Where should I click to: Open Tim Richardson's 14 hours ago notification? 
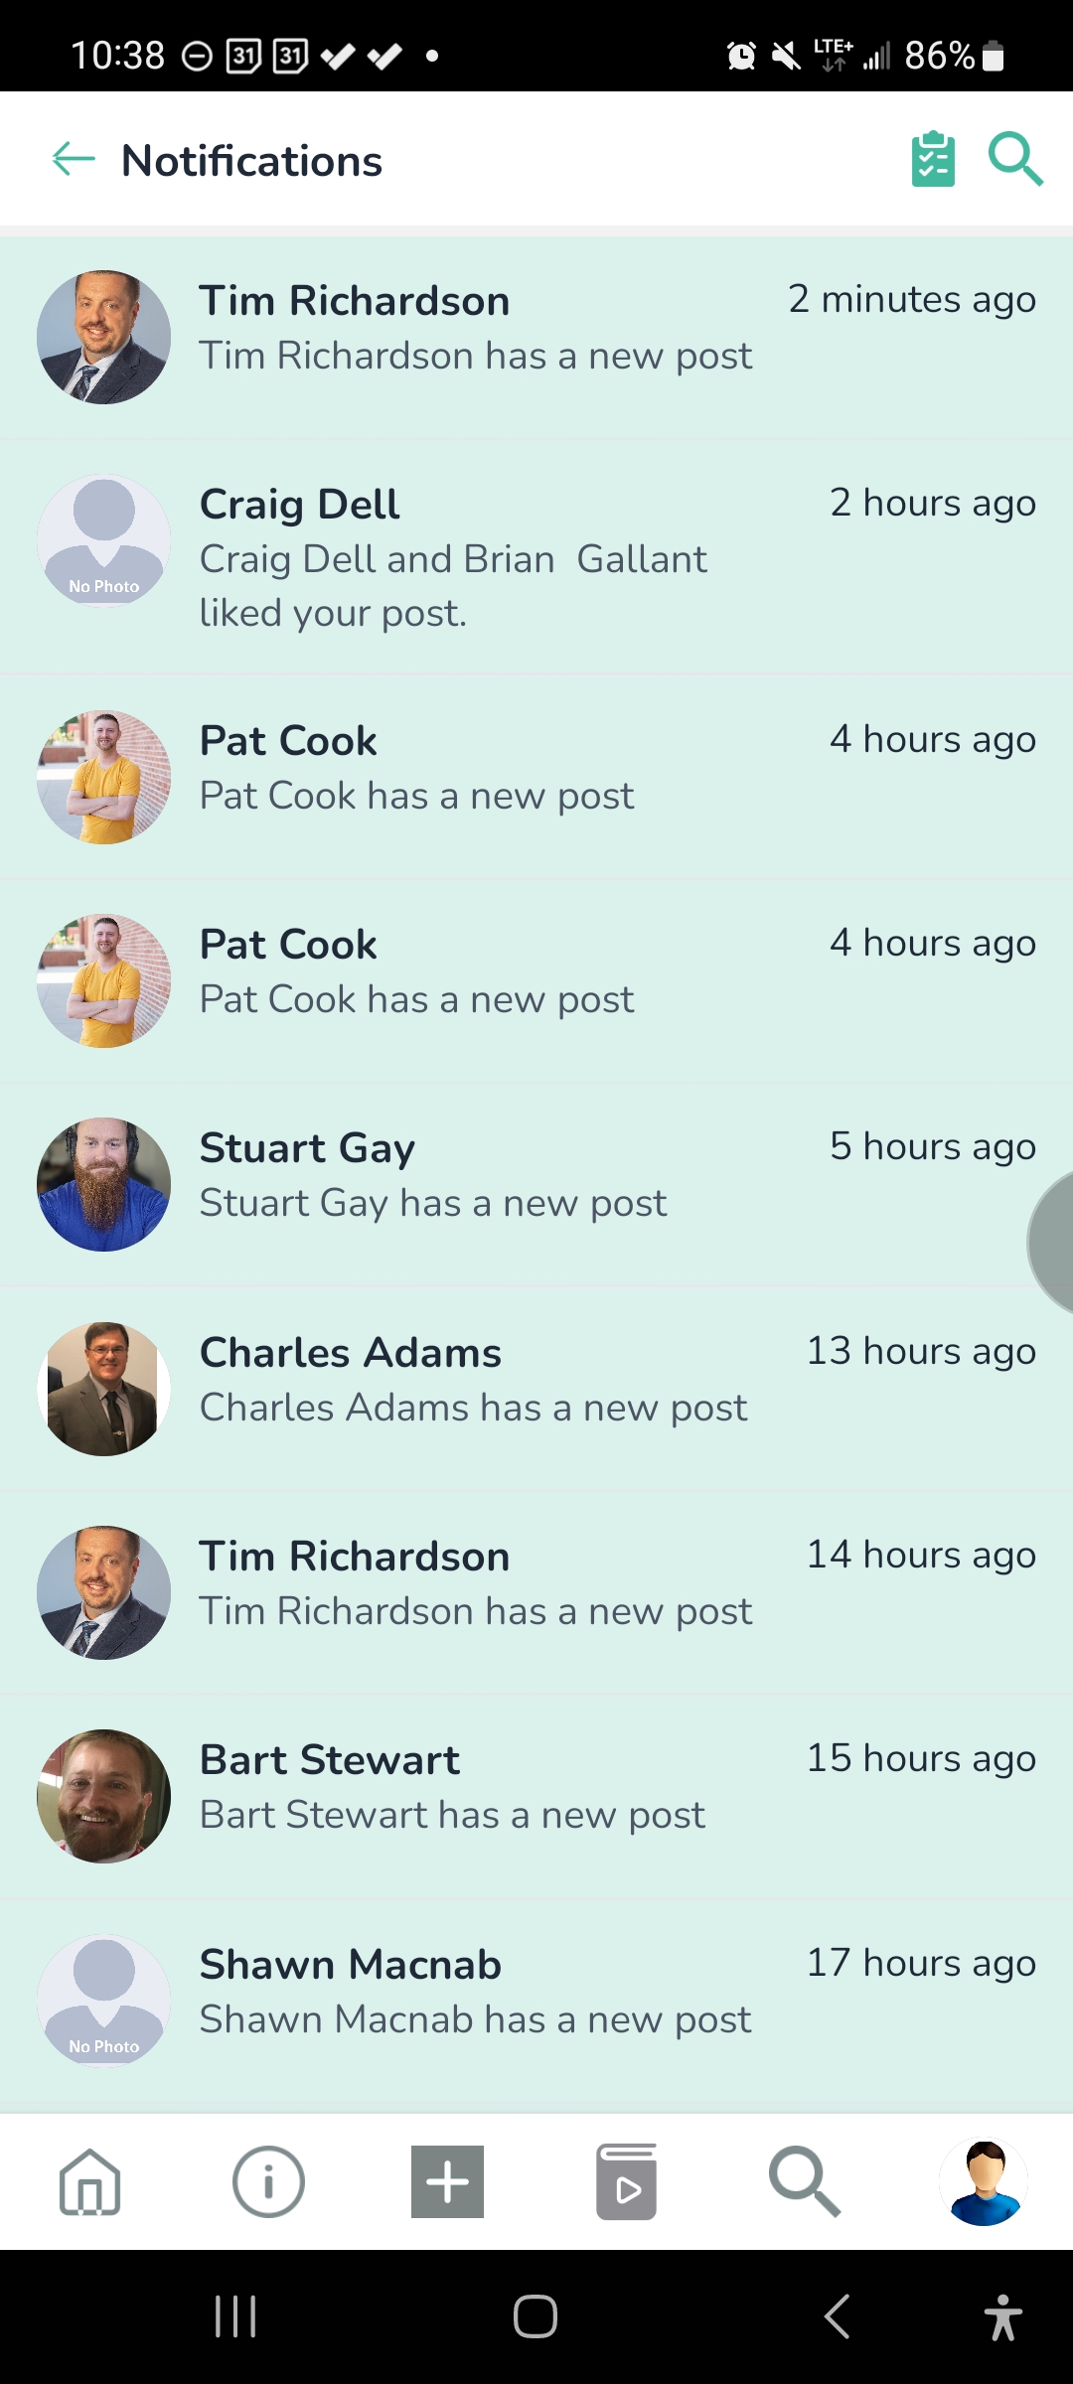536,1592
